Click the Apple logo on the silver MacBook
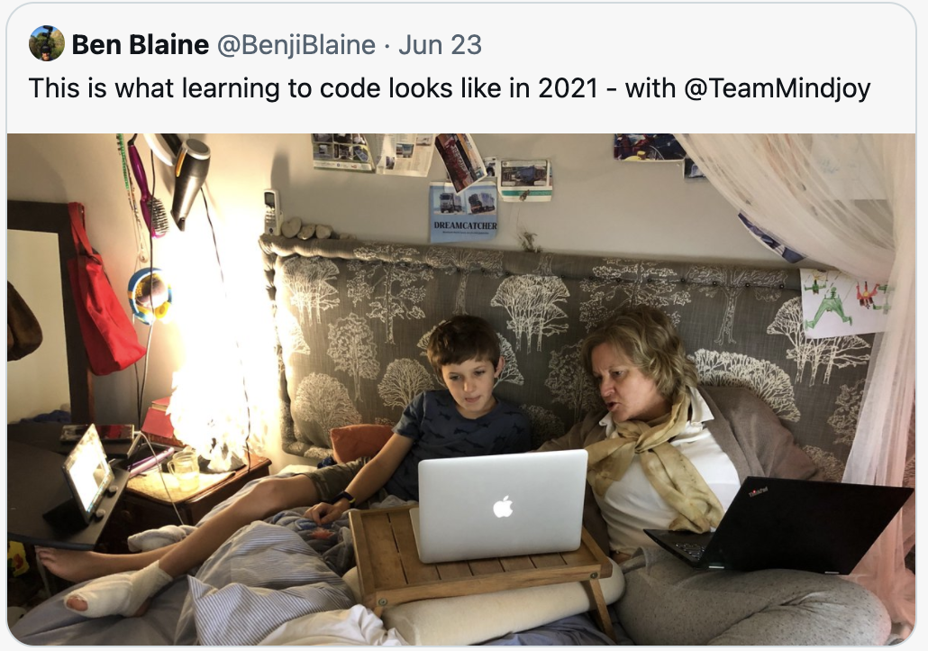928x651 pixels. tap(503, 507)
